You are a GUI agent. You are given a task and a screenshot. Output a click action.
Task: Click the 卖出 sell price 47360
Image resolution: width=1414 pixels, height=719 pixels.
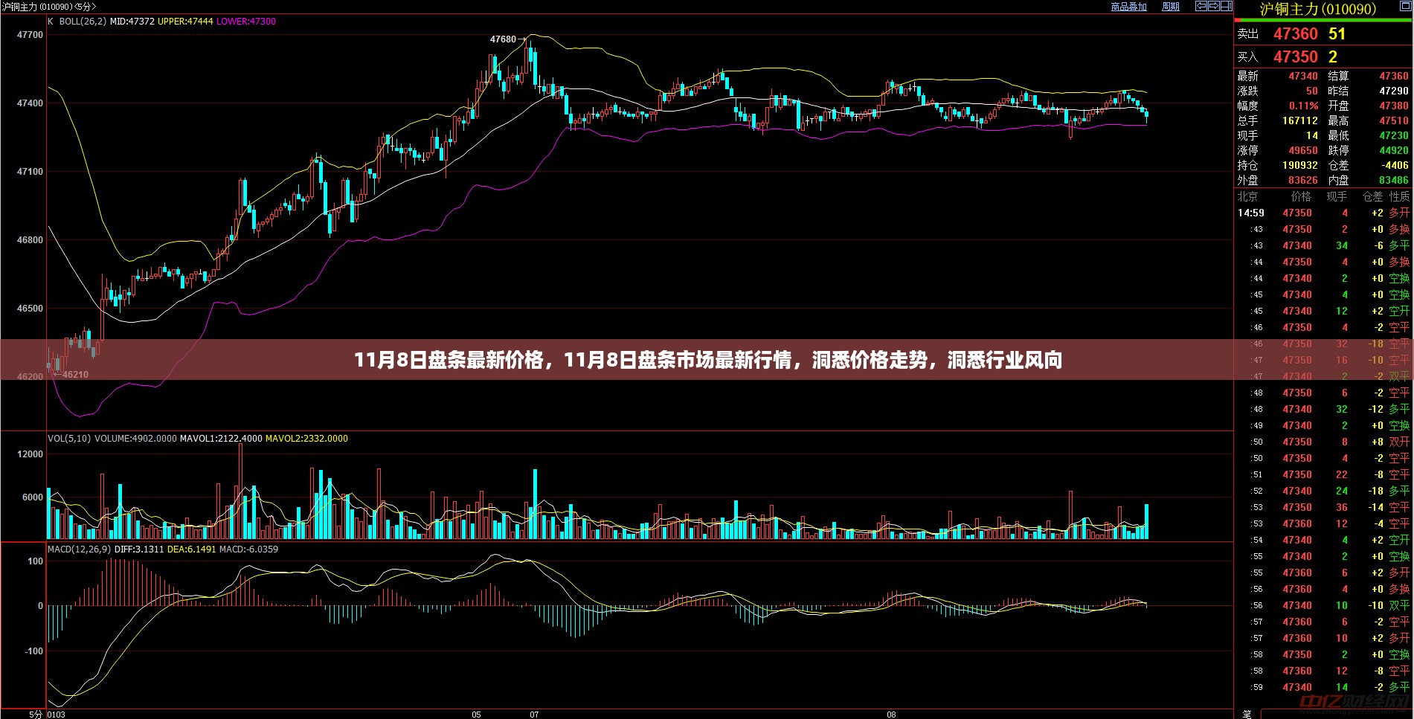pyautogui.click(x=1295, y=34)
